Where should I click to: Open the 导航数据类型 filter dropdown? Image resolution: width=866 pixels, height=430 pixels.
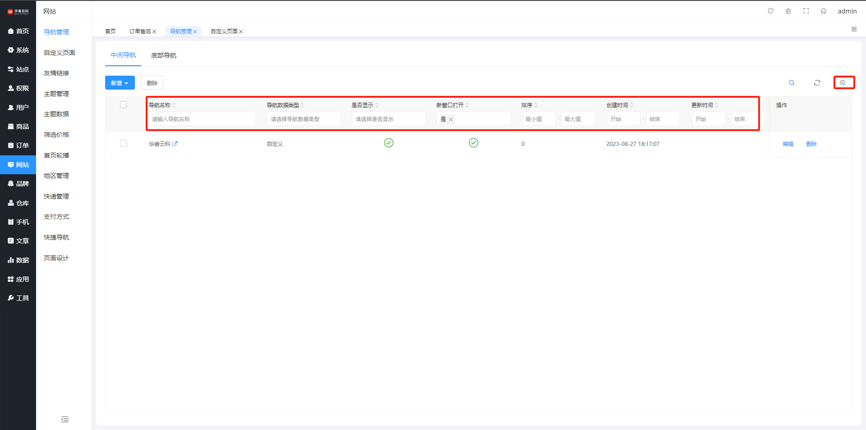(x=303, y=119)
